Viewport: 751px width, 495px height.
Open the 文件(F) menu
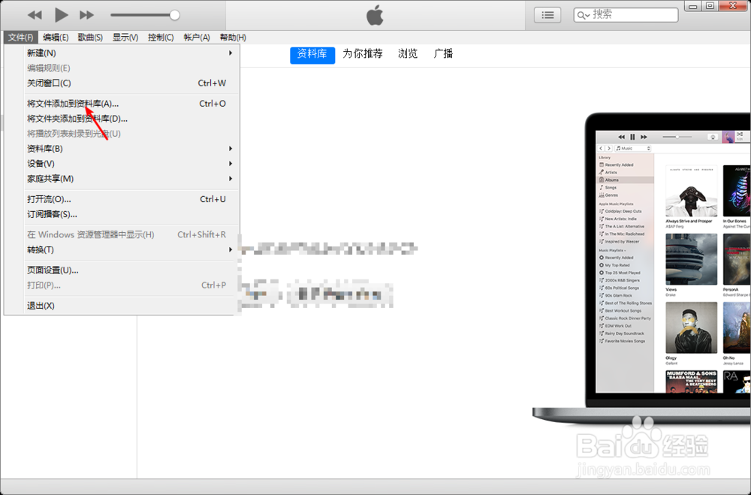(20, 38)
